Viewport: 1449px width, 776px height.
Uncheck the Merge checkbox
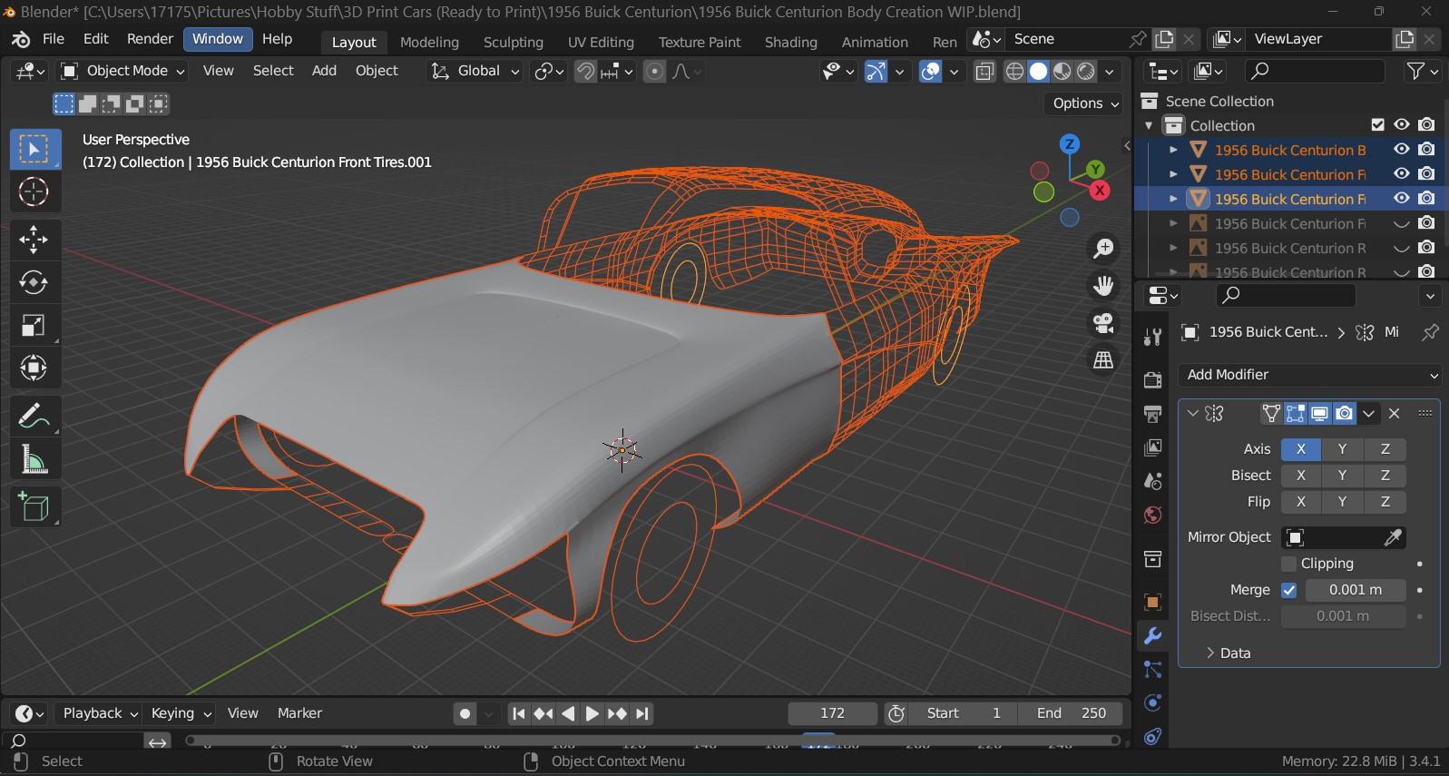(1288, 590)
